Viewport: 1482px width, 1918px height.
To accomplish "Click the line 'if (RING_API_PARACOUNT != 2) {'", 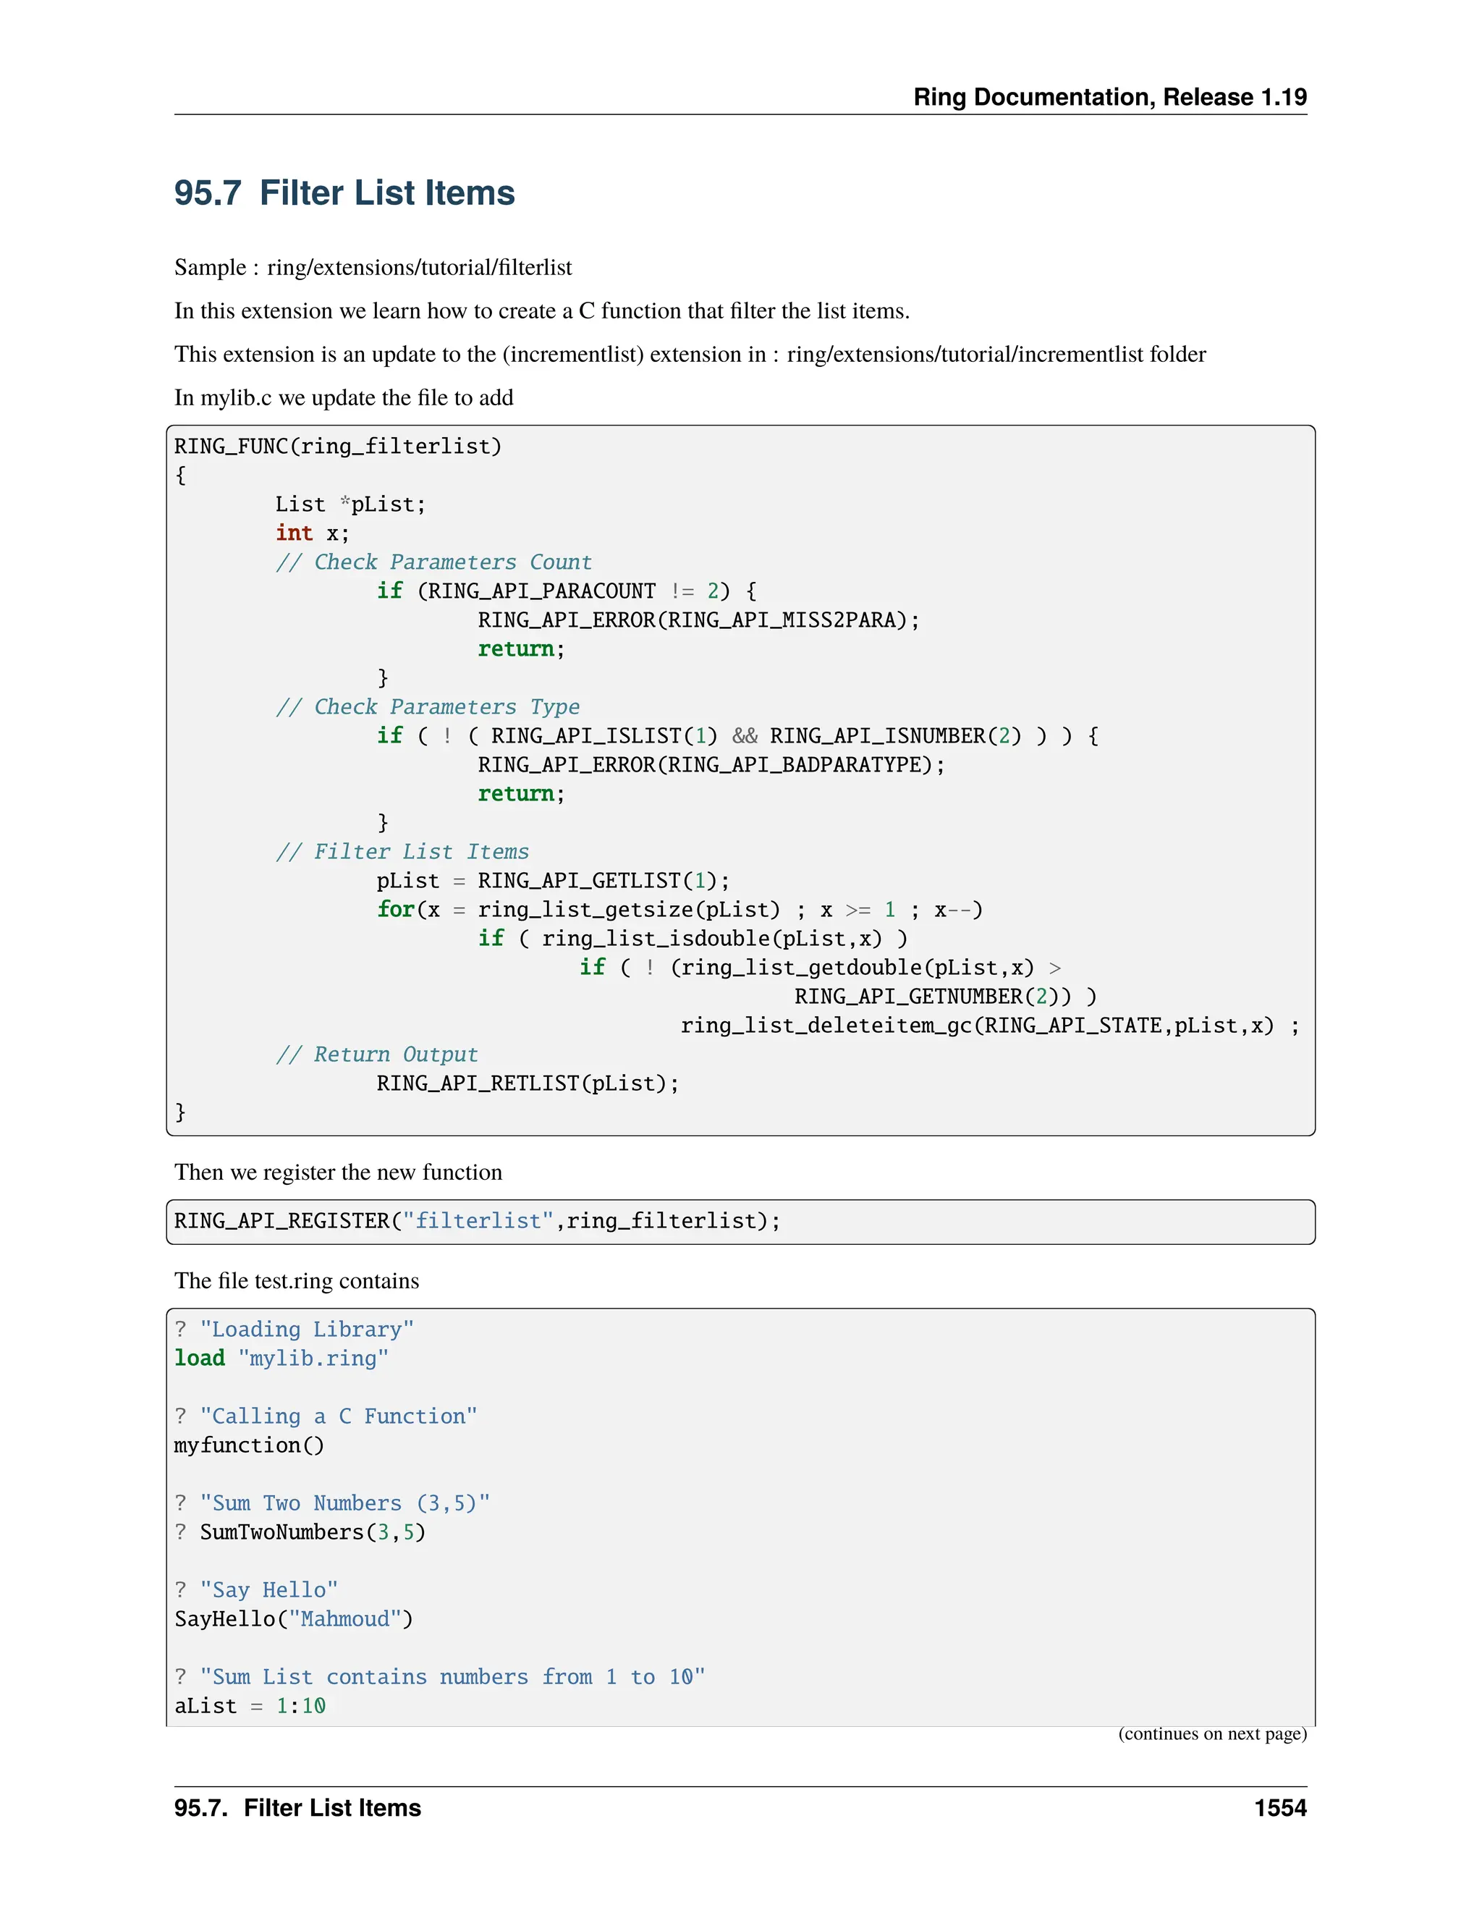I will [567, 591].
